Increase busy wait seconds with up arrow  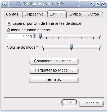pos(35,35)
